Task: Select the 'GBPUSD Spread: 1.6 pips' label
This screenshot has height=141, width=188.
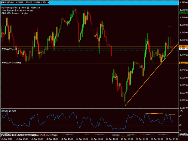Action: [x=15, y=13]
